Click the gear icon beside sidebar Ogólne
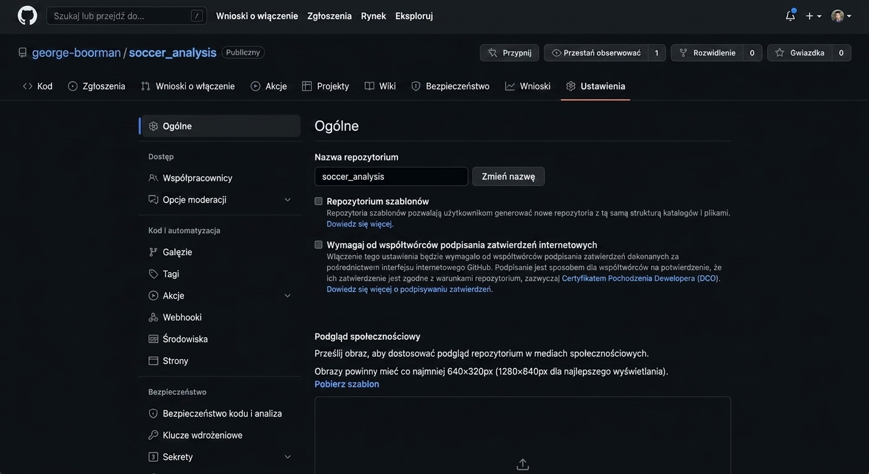This screenshot has height=474, width=869. click(x=154, y=126)
